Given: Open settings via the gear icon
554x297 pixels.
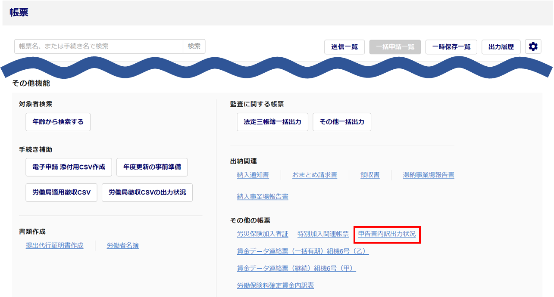Looking at the screenshot, I should point(533,47).
